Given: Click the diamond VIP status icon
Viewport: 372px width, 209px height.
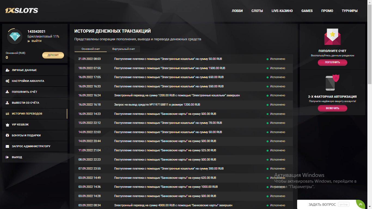Looking at the screenshot, I should tap(15, 36).
